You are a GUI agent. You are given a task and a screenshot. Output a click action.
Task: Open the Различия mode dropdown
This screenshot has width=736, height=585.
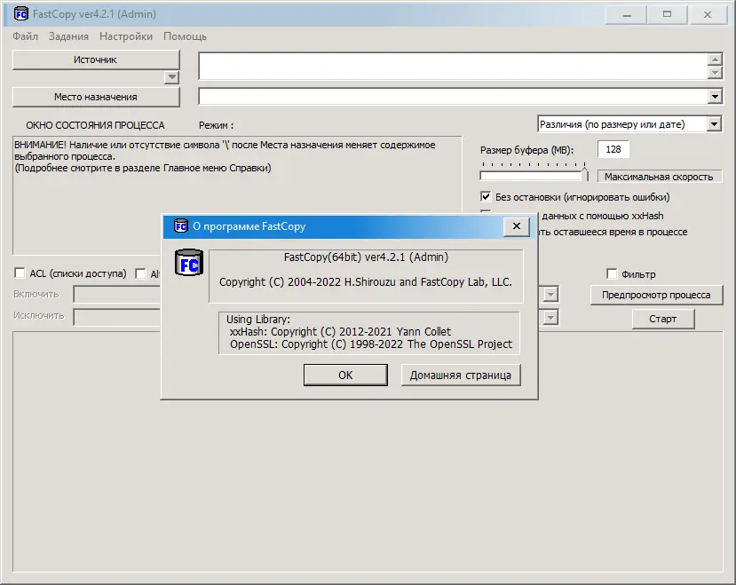629,124
